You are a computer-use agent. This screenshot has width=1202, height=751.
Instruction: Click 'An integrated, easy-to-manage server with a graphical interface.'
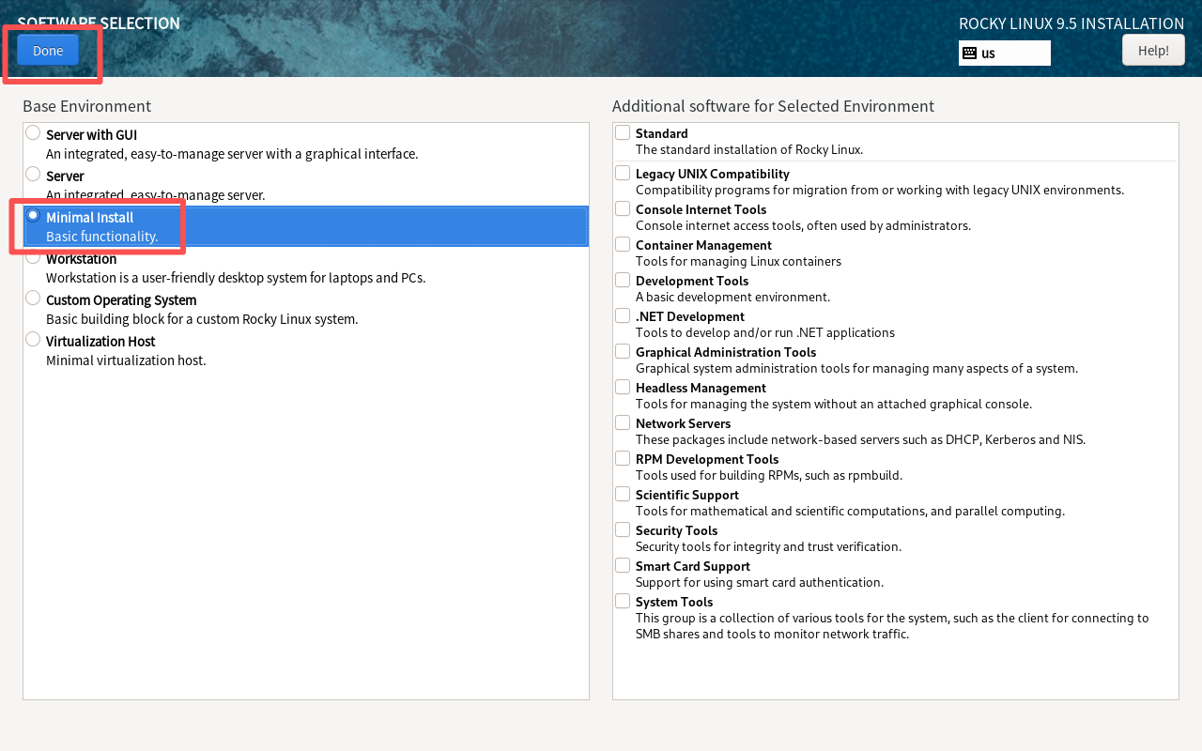(x=232, y=154)
